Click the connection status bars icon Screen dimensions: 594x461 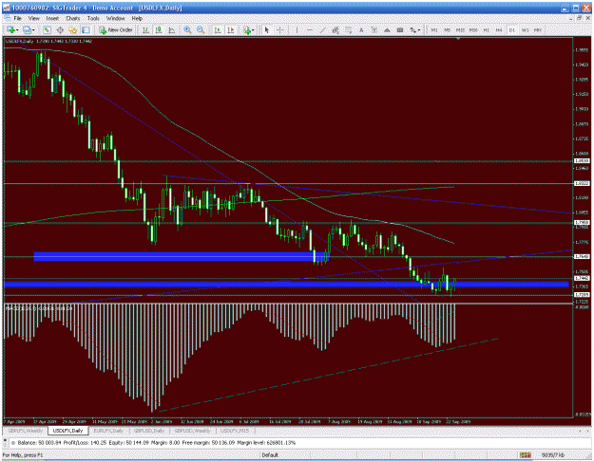[525, 455]
